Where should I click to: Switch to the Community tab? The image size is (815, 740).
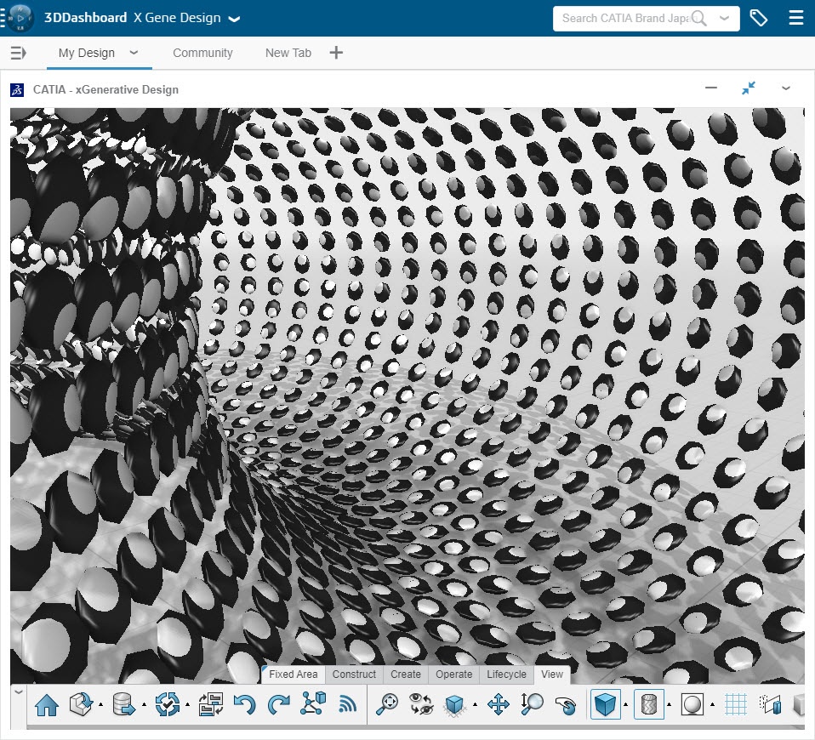click(x=202, y=53)
